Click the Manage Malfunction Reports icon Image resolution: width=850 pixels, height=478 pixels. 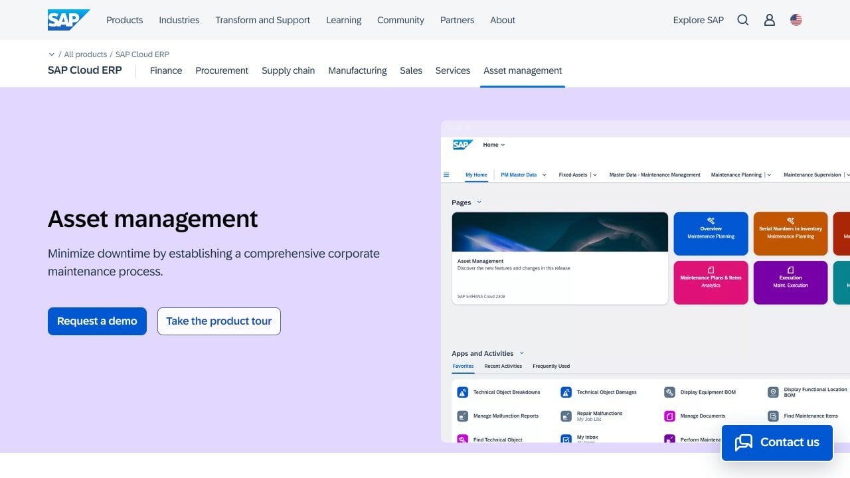[x=463, y=416]
